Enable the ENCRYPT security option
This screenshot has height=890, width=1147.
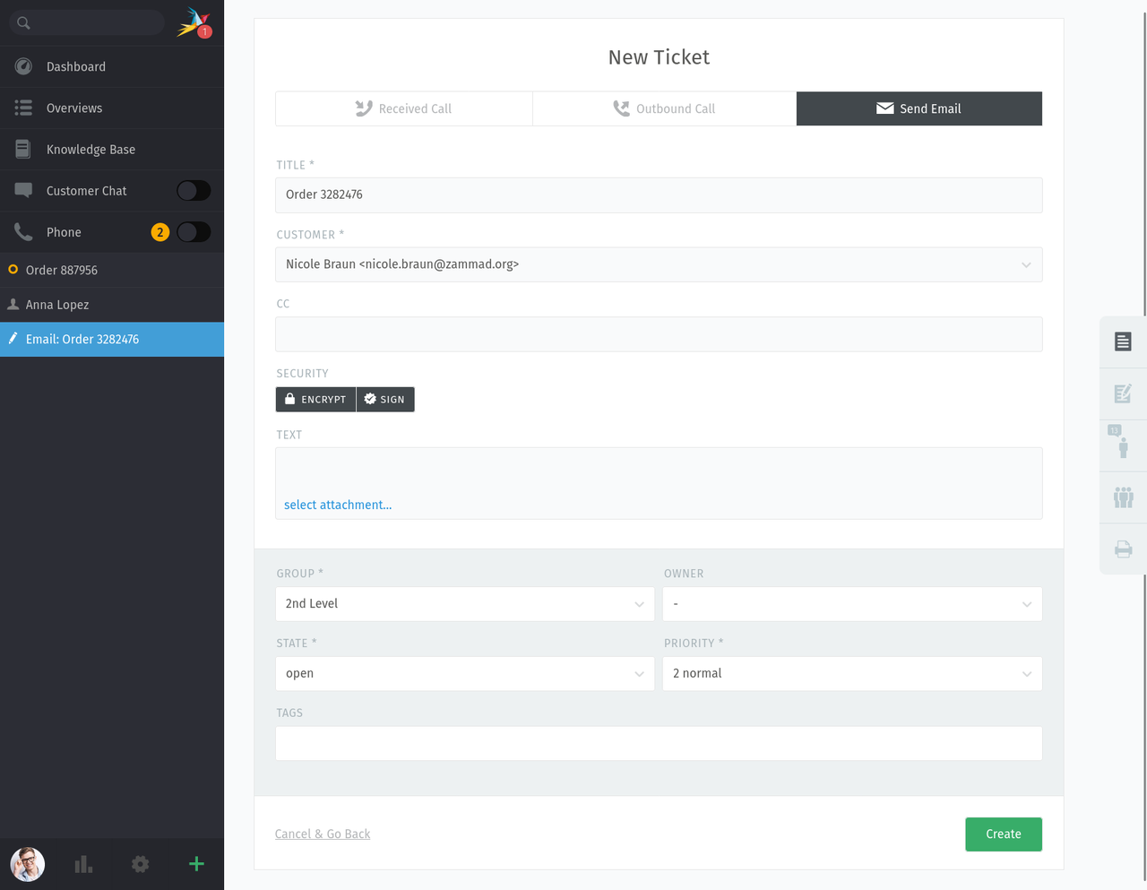tap(315, 399)
